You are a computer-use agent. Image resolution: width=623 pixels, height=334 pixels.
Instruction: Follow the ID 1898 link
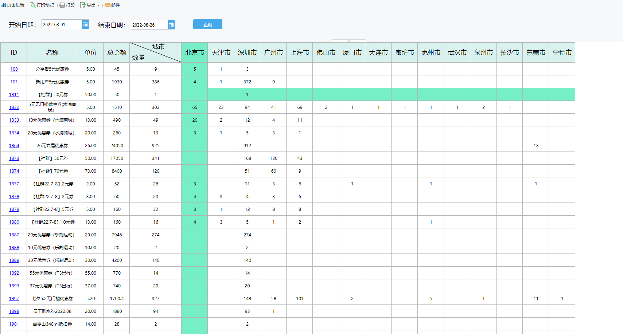coord(14,311)
